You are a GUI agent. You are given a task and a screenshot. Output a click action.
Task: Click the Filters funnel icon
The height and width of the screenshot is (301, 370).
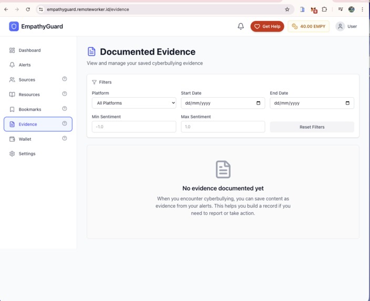94,82
